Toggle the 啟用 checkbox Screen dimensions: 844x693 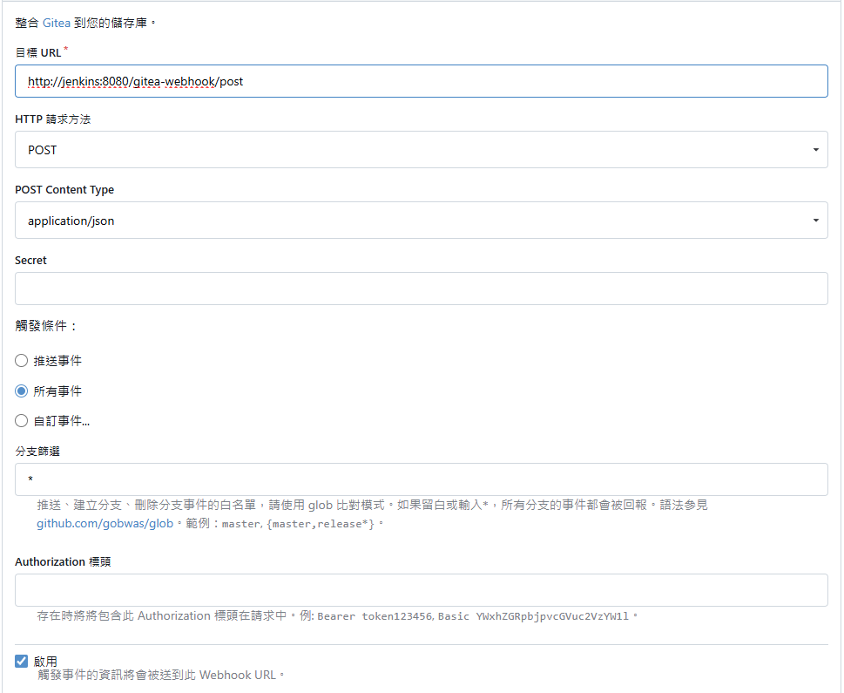(x=22, y=662)
